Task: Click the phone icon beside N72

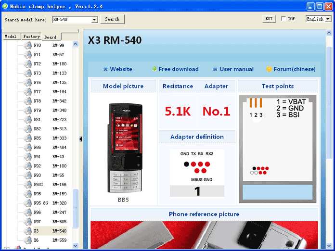Action: pos(28,64)
